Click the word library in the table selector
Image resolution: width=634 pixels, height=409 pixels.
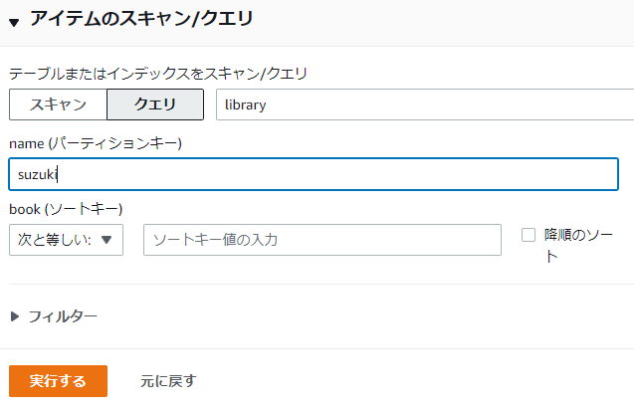click(245, 104)
